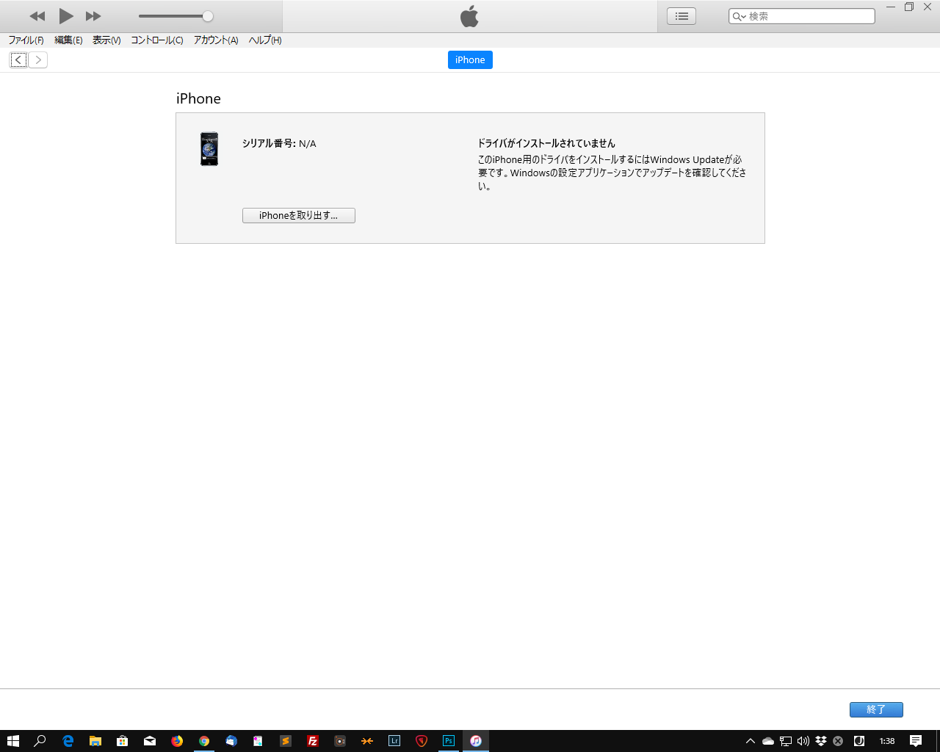Click the Apple logo in the header
940x752 pixels.
point(469,16)
